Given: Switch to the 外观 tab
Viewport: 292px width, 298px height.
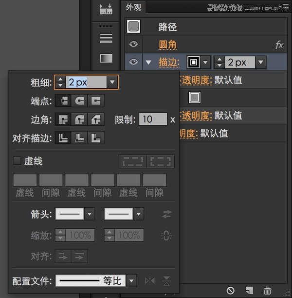Looking at the screenshot, I should pos(133,7).
